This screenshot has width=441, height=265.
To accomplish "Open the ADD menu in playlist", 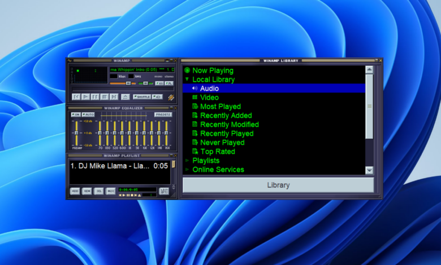I will [75, 191].
